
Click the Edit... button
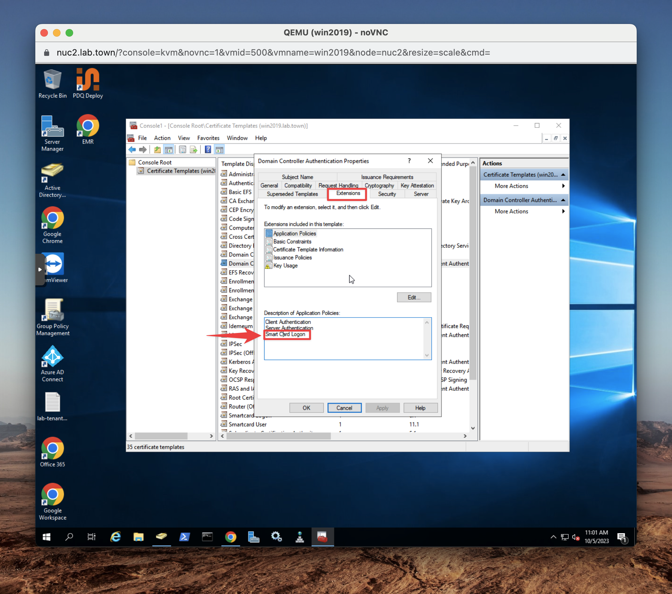coord(414,297)
